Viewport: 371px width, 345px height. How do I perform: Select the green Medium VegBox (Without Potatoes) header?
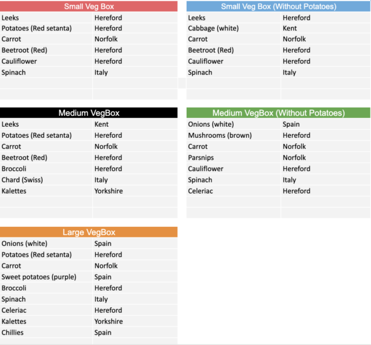point(278,113)
